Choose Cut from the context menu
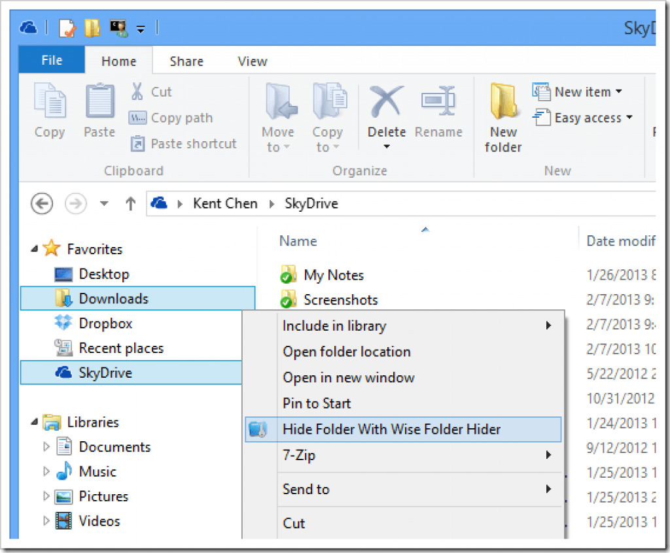 click(403, 523)
